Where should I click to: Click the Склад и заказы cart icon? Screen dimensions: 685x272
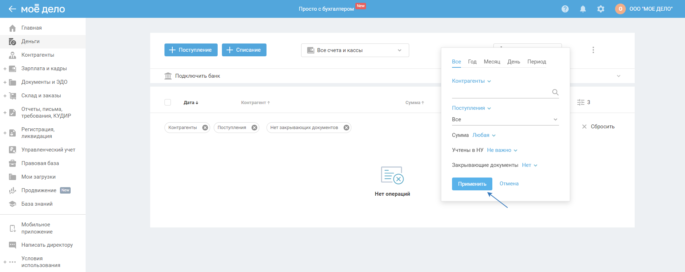(12, 96)
